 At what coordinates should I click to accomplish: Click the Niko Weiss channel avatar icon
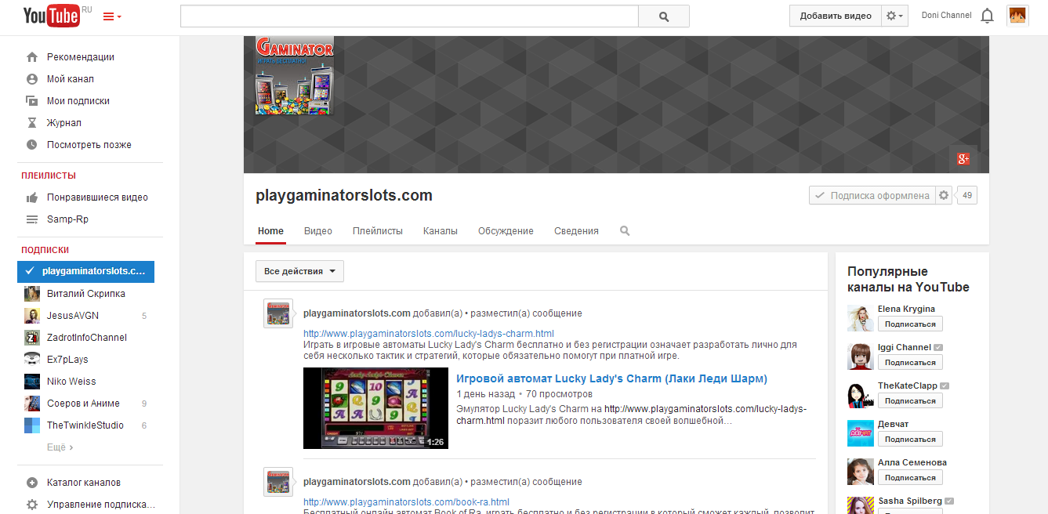tap(32, 382)
